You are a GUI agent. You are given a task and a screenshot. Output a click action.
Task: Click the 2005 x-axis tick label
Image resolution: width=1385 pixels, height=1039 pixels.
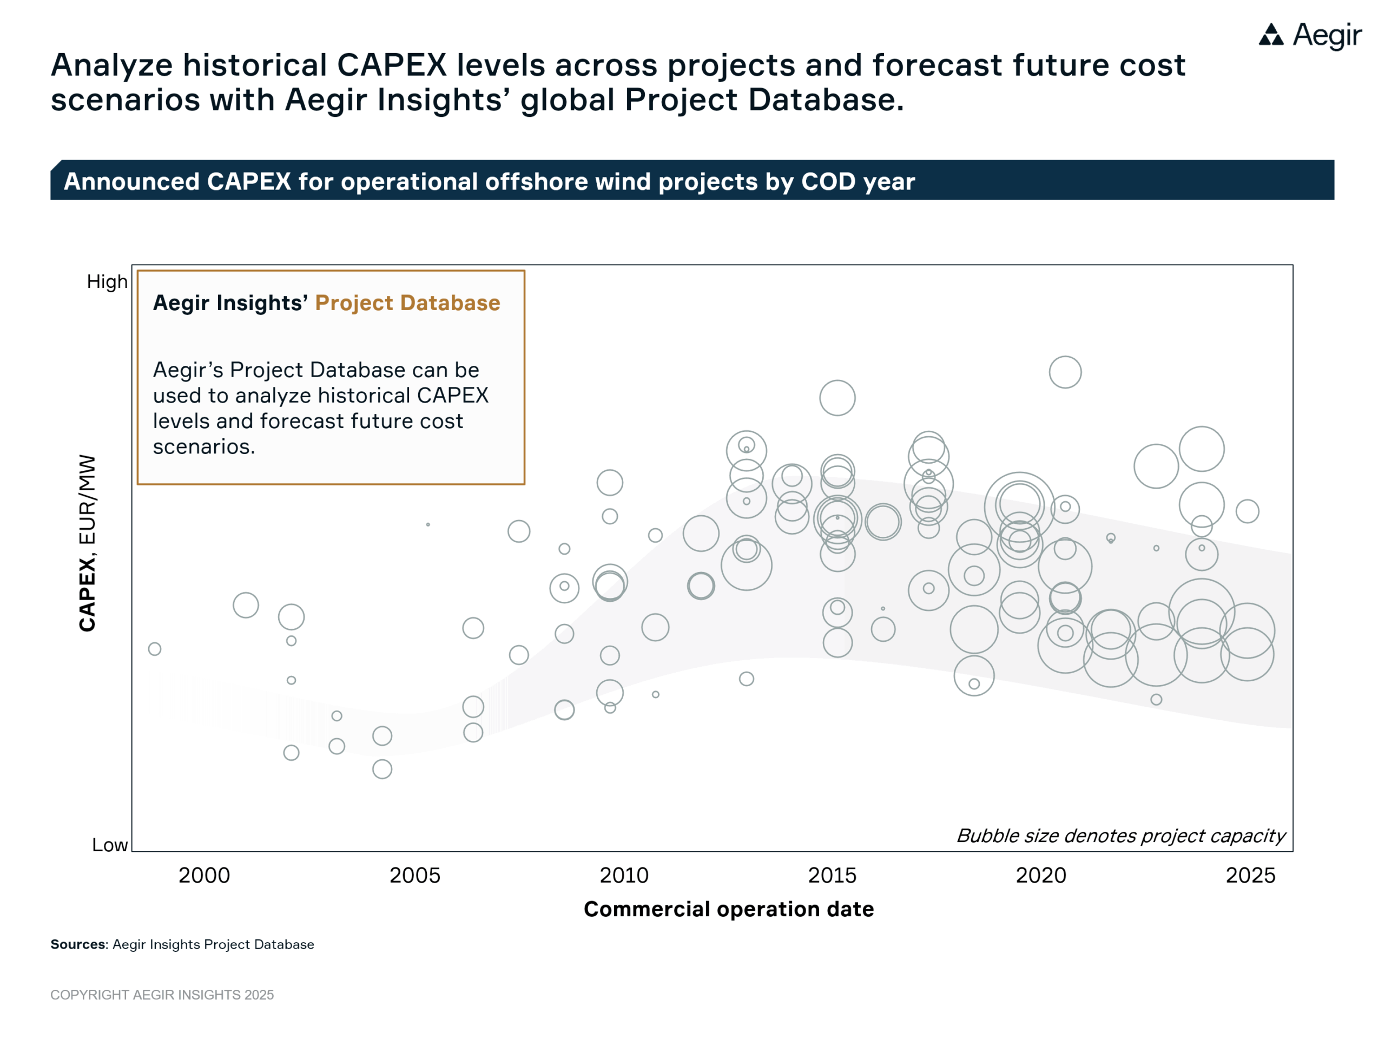[414, 875]
